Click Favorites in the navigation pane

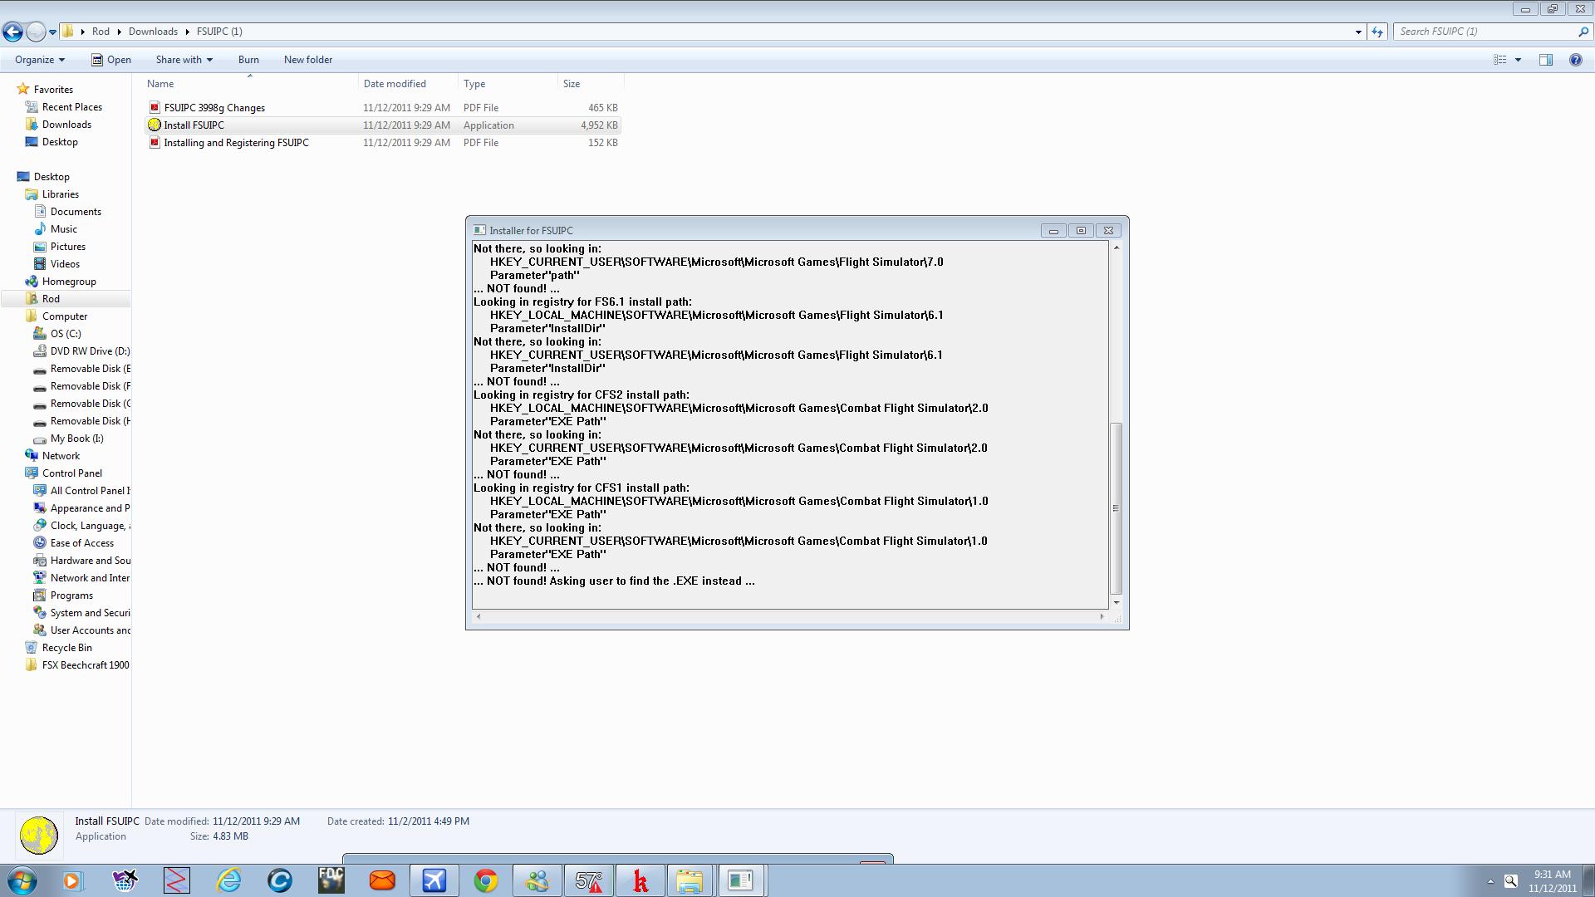53,90
